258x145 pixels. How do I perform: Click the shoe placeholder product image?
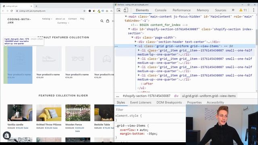(x=49, y=59)
